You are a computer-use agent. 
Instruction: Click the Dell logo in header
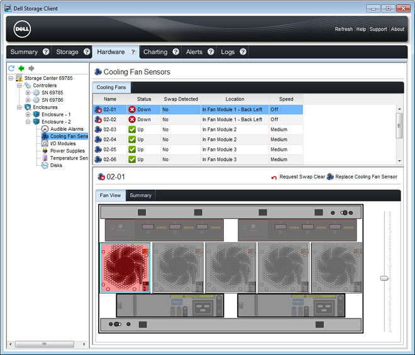(x=23, y=30)
